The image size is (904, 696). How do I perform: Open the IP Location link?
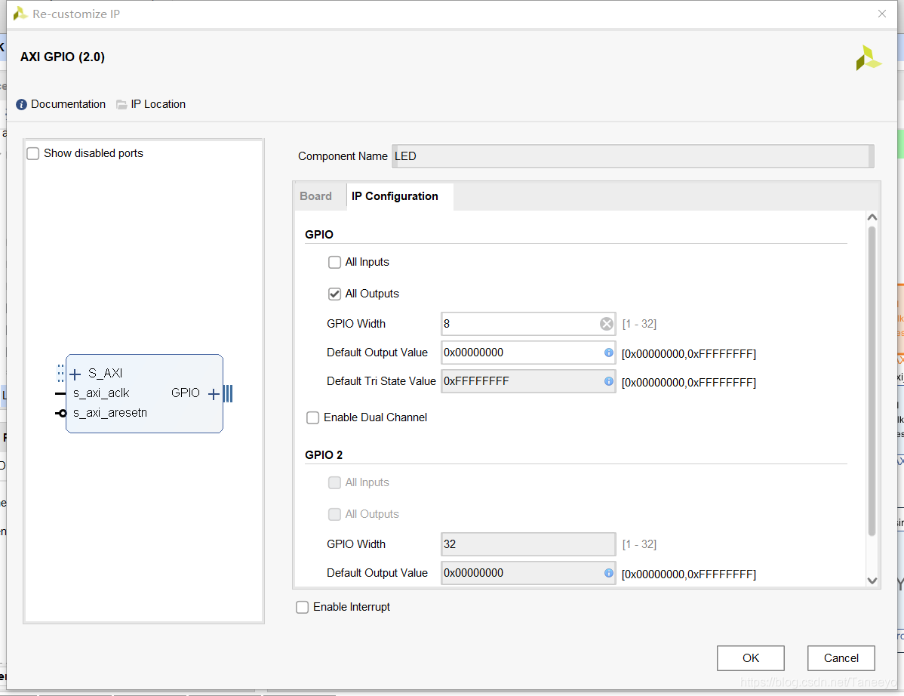point(158,104)
